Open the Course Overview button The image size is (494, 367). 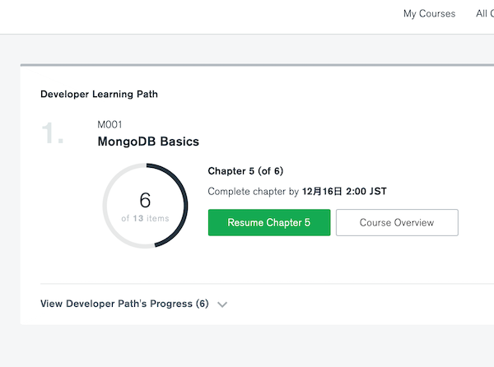[397, 222]
